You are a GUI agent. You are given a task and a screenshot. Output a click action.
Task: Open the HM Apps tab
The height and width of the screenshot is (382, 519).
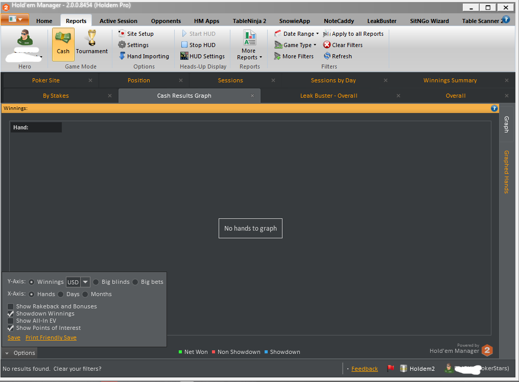click(206, 21)
